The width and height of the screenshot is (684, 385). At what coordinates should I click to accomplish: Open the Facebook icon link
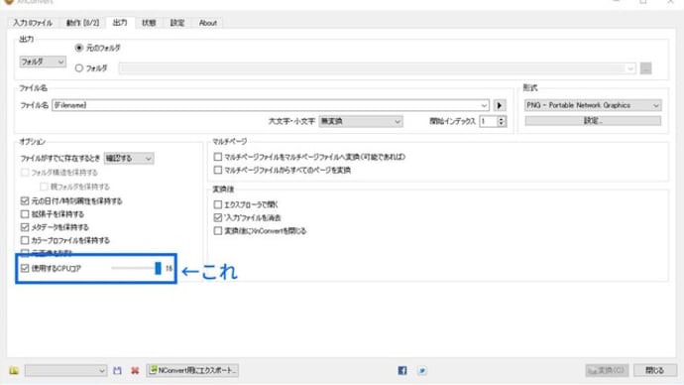402,370
